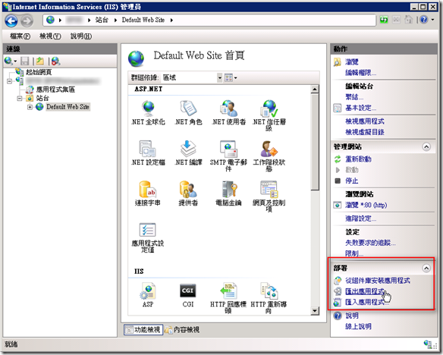Click the 匯出應用程式 link
The width and height of the screenshot is (443, 355).
coord(365,291)
